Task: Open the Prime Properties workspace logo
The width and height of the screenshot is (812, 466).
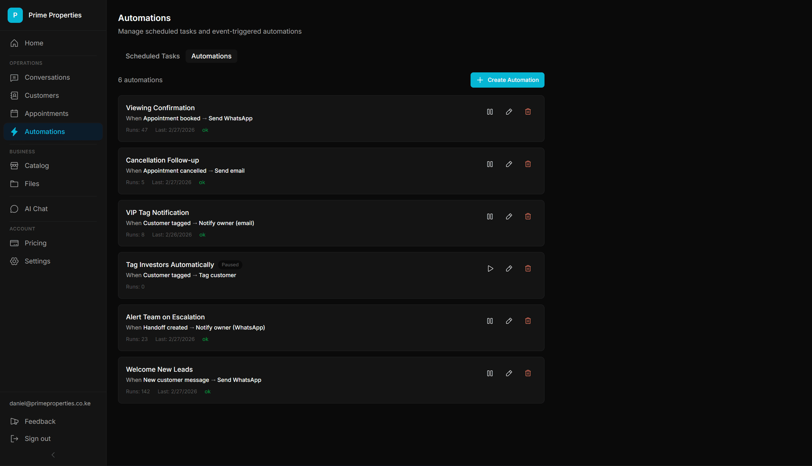Action: pos(15,15)
